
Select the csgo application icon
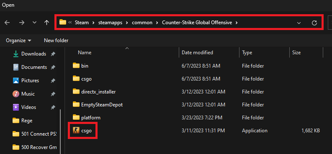click(76, 130)
